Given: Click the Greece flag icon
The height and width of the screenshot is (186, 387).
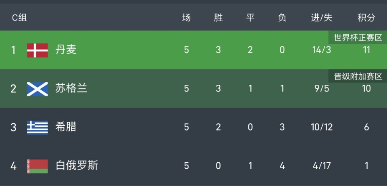Looking at the screenshot, I should [x=37, y=127].
